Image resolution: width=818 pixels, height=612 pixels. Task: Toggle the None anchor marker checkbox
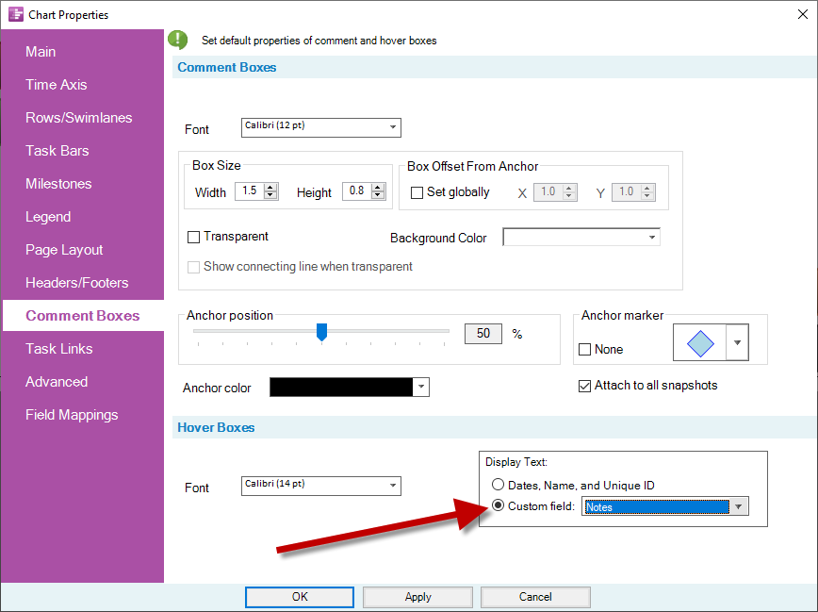(585, 349)
